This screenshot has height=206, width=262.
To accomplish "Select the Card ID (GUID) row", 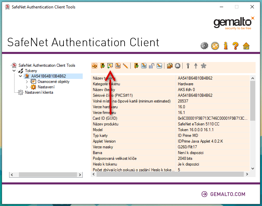I will click(x=170, y=118).
